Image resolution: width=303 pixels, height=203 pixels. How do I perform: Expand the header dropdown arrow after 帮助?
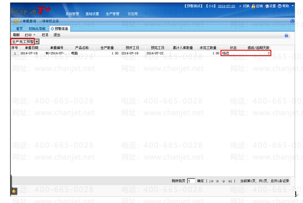pos(293,6)
